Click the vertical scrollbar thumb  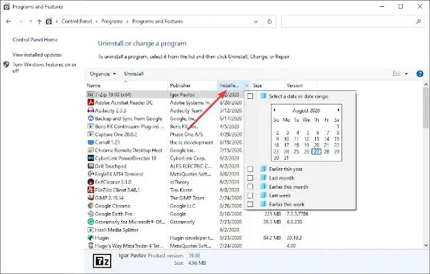426,108
